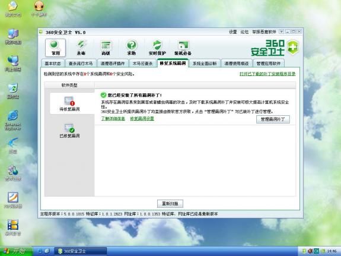Open the title bar dropdown arrow menu
This screenshot has height=256, width=341.
(x=281, y=31)
